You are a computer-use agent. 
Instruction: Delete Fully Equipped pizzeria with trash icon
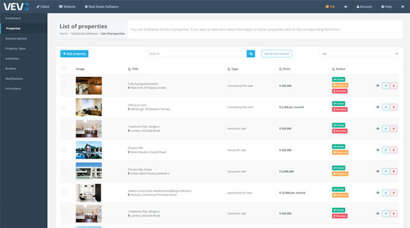pos(394,85)
